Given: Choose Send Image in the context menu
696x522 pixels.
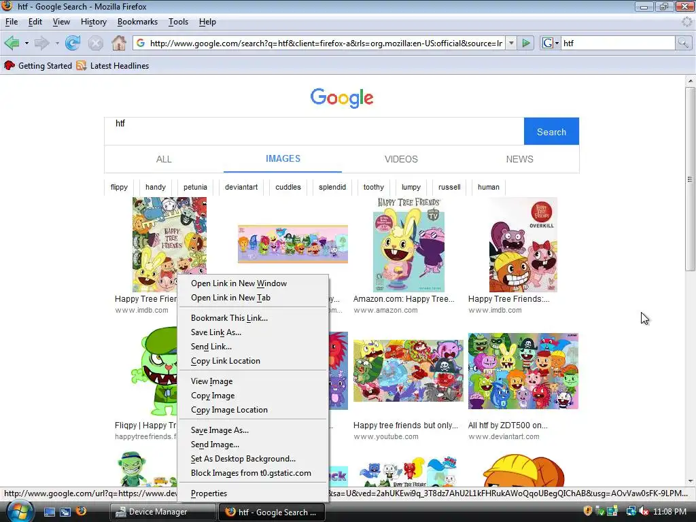Looking at the screenshot, I should (x=253, y=445).
